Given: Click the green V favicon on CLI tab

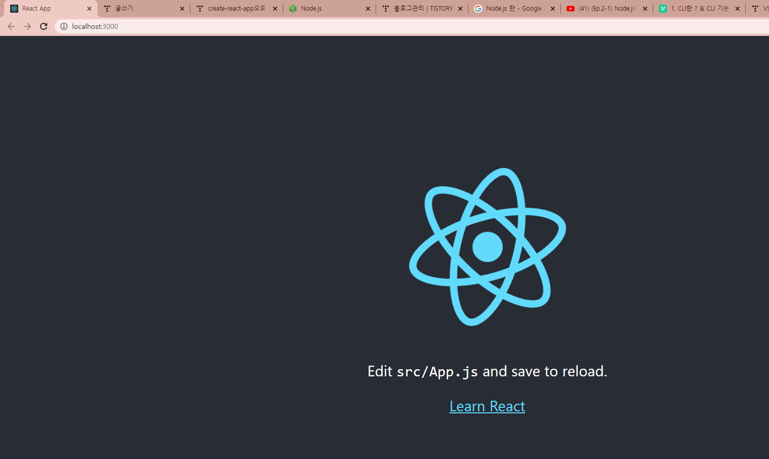Looking at the screenshot, I should [x=663, y=9].
